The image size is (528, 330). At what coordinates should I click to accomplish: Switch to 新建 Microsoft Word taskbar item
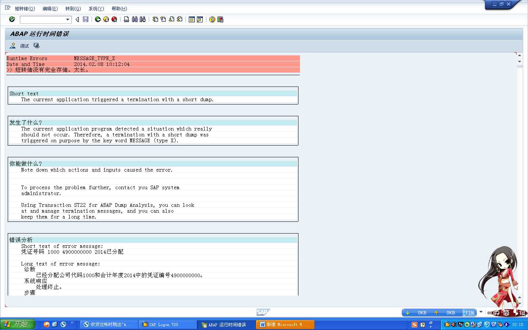click(x=285, y=324)
